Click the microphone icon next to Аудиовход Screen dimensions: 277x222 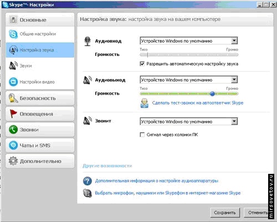click(x=88, y=41)
